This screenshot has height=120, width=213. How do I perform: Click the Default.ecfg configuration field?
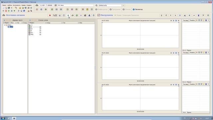(x=110, y=5)
